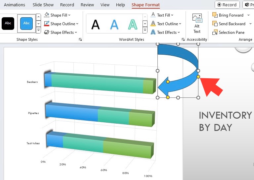Click the 100% axis value label

[148, 176]
